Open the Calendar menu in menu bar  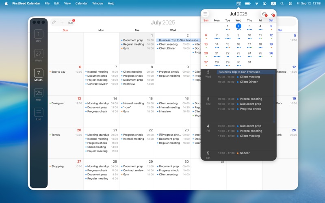[x=81, y=3]
